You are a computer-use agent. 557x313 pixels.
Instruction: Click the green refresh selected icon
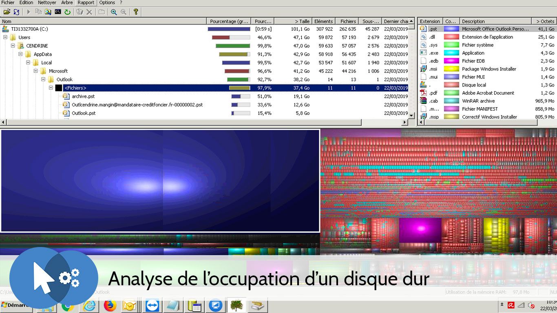click(x=67, y=12)
